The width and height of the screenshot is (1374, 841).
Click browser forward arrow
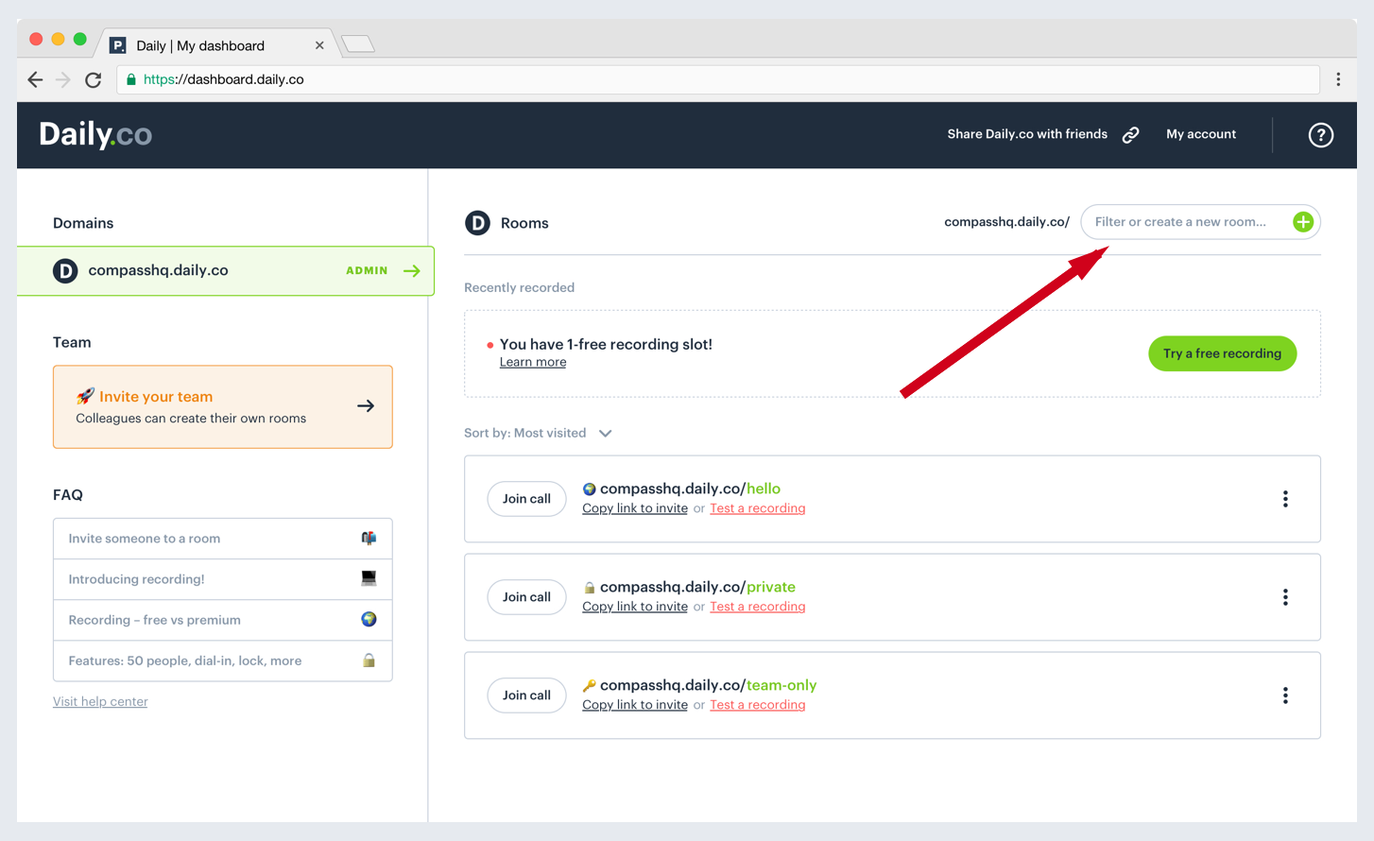click(63, 79)
